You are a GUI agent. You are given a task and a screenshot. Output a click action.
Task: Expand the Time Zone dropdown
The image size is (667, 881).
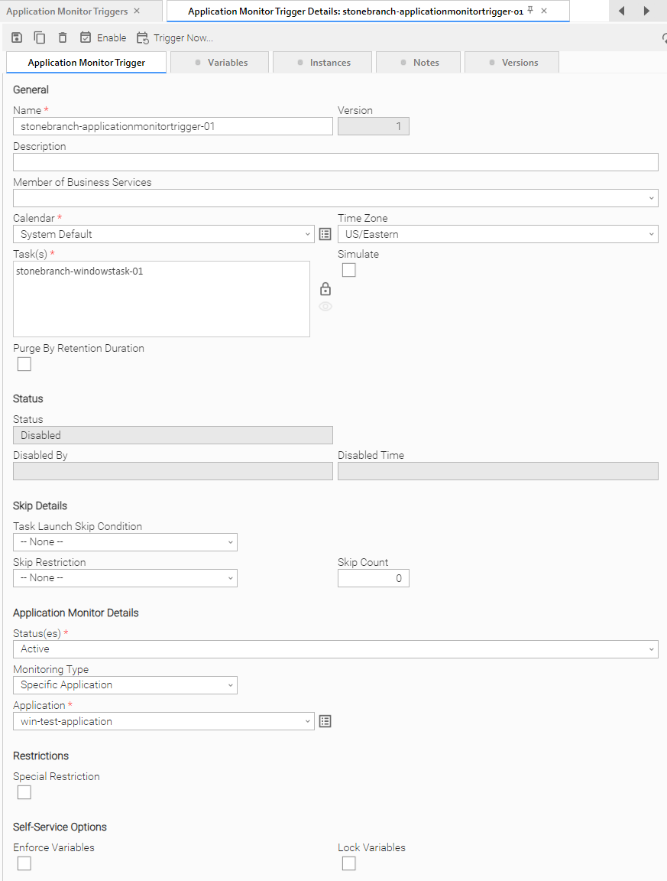click(497, 234)
